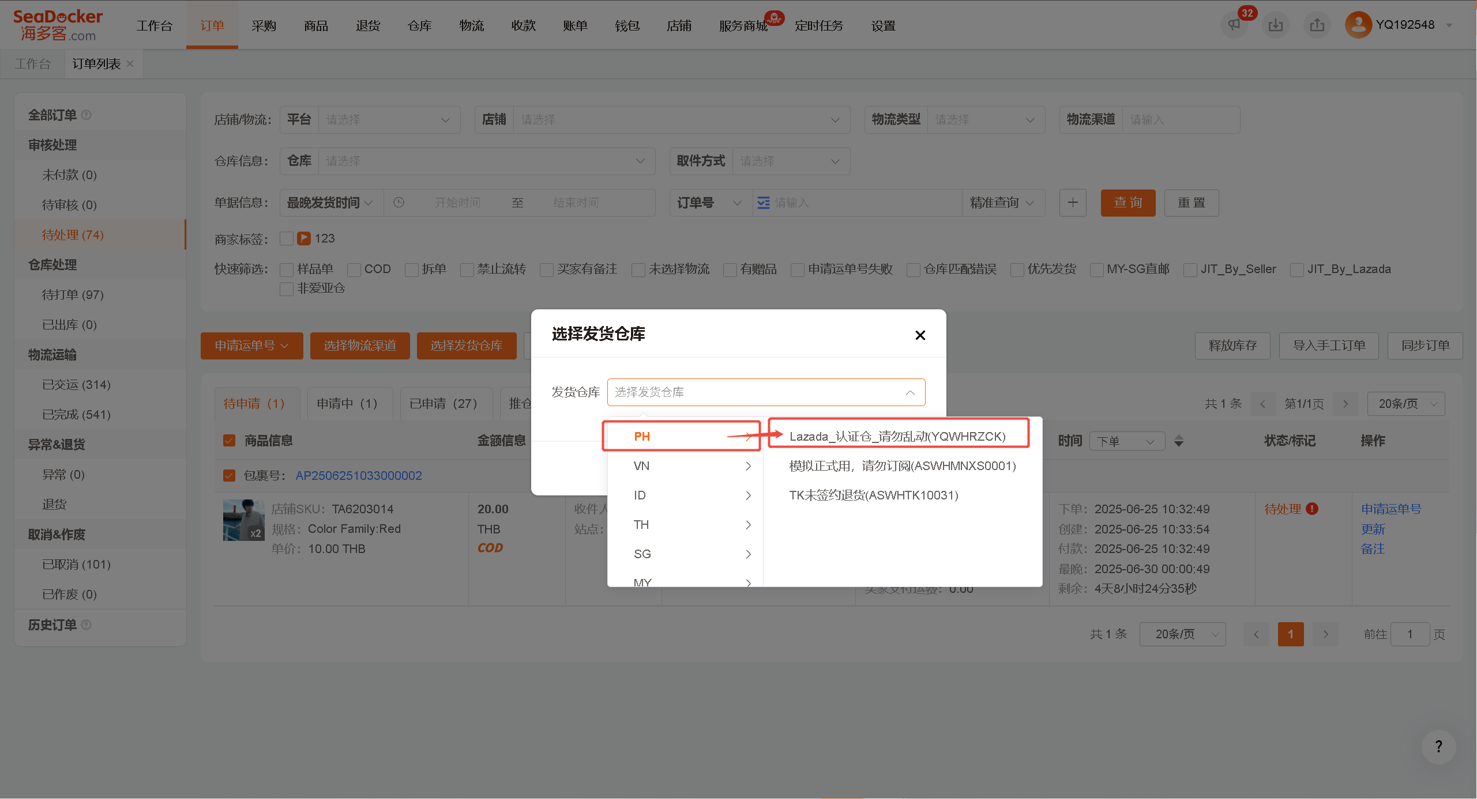Image resolution: width=1477 pixels, height=799 pixels.
Task: Open the 20条/页 page size dropdown at top
Action: point(1405,404)
